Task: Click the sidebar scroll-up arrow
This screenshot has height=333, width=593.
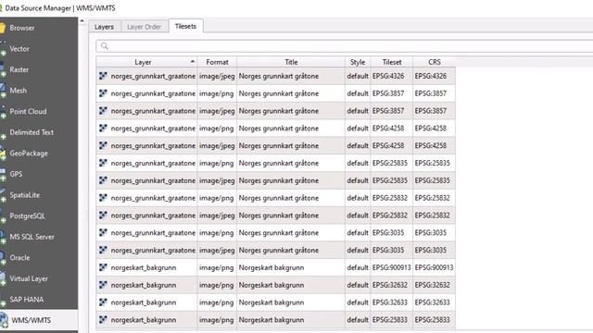Action: coord(82,21)
